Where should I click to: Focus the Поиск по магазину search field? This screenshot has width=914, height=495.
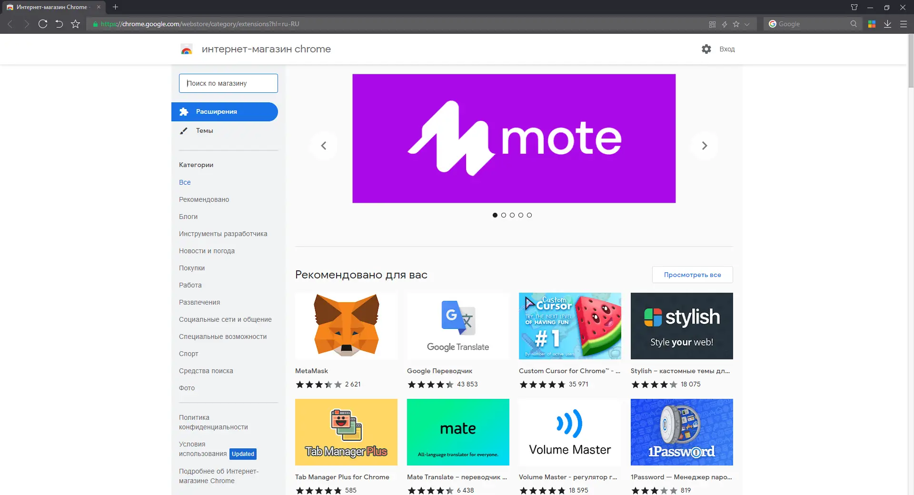[228, 83]
